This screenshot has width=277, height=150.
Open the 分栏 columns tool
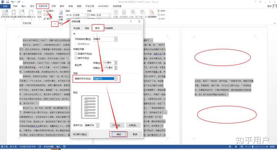39,14
